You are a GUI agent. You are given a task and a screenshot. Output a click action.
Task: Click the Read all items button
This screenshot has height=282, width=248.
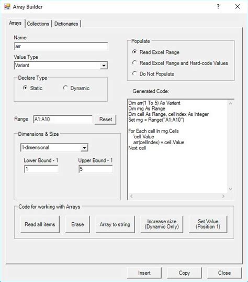pos(40,224)
